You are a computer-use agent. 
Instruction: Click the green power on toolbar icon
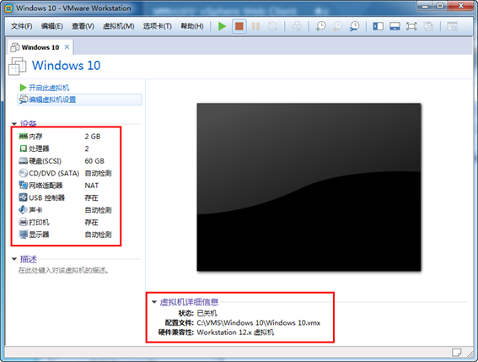pyautogui.click(x=223, y=26)
